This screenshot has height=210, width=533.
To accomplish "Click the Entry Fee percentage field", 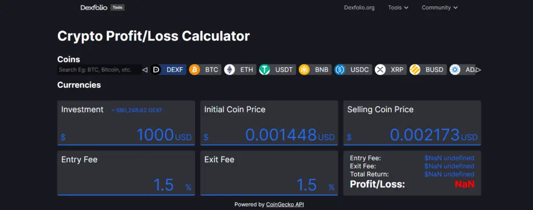I will (125, 185).
